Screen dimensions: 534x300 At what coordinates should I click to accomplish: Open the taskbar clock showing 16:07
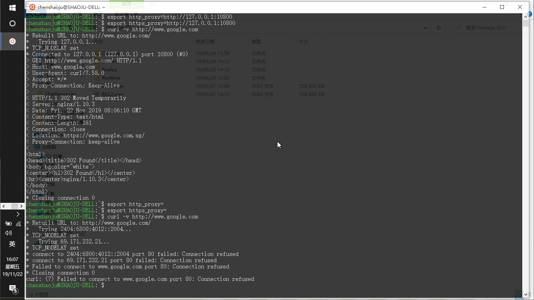[12, 259]
